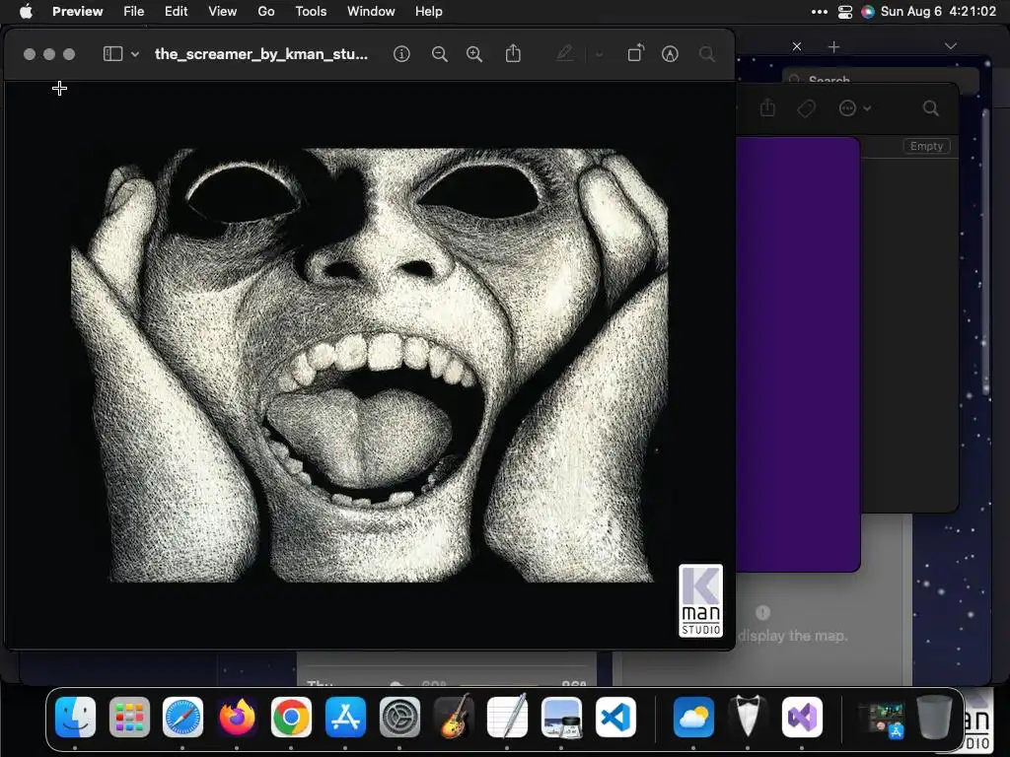This screenshot has height=757, width=1010.
Task: Open the Window menu
Action: (371, 11)
